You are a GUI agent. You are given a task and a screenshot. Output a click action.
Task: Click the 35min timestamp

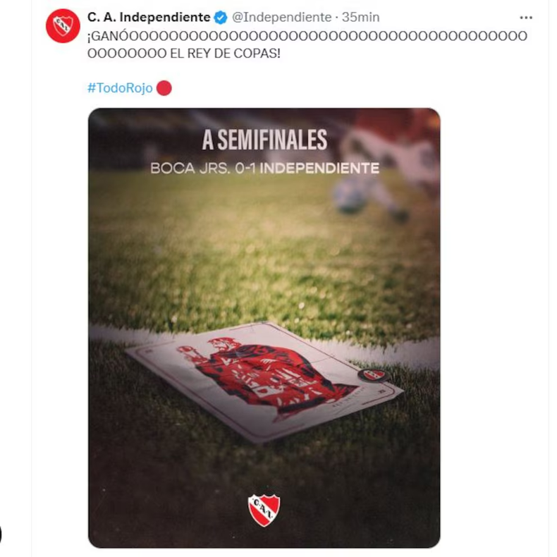tap(360, 17)
